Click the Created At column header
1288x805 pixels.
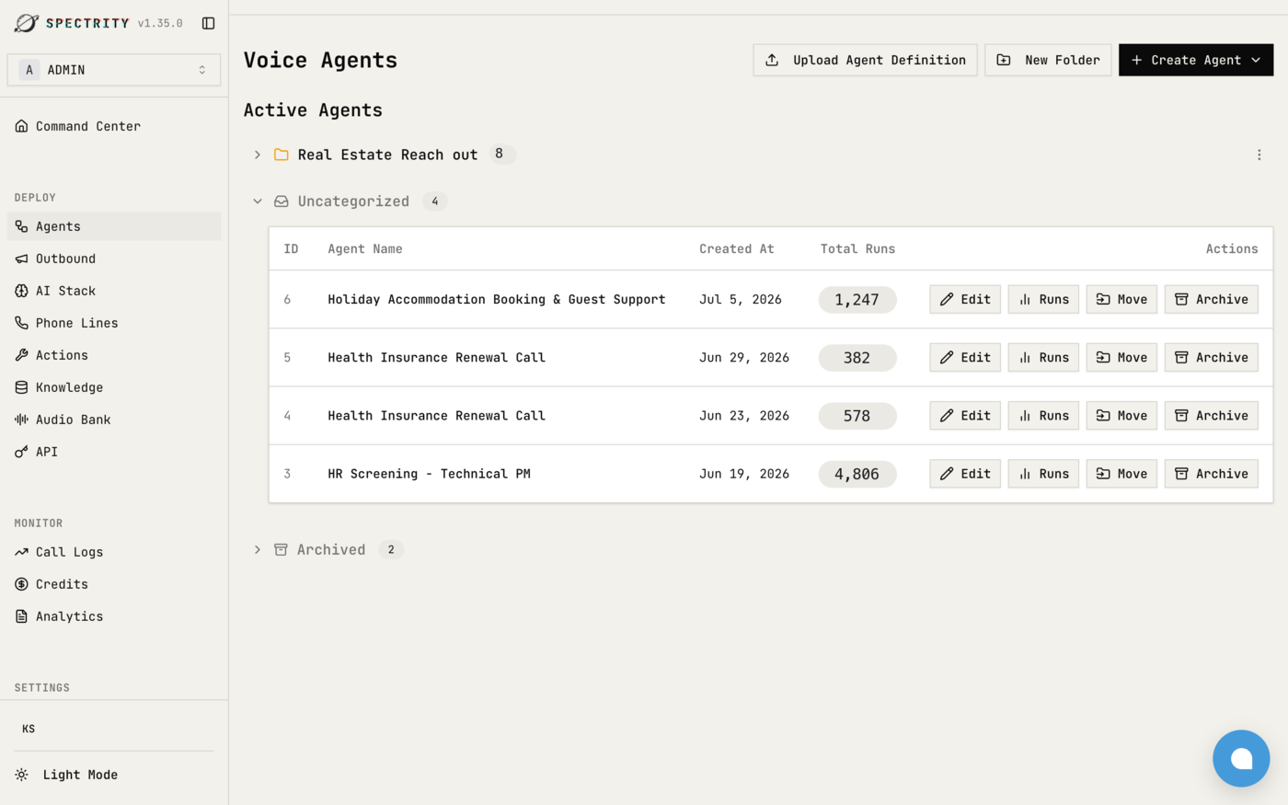(737, 249)
